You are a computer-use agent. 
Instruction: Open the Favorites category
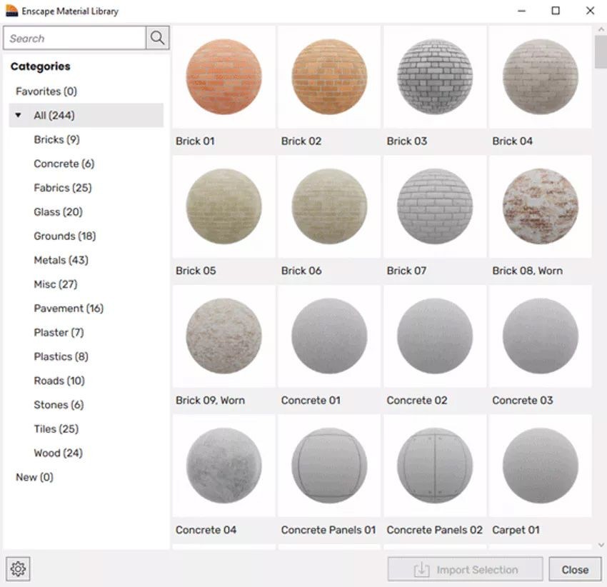(46, 91)
